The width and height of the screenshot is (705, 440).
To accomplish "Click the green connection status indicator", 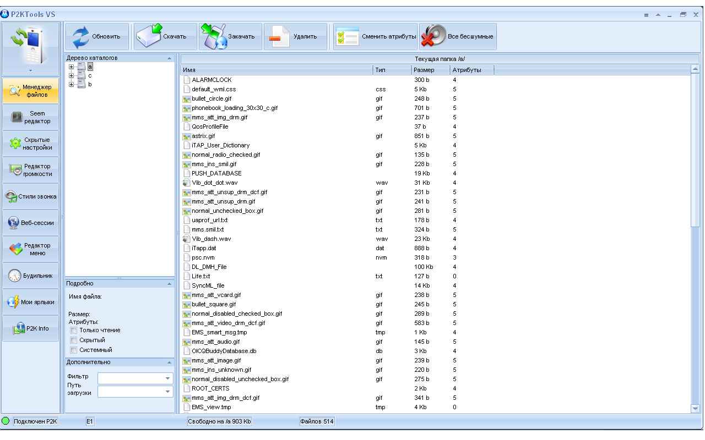I will tap(6, 421).
